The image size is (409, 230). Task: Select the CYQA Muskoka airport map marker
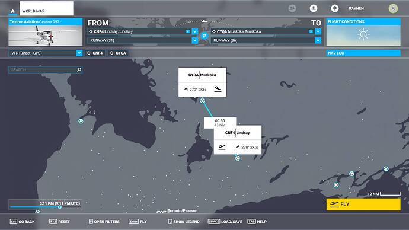tap(202, 101)
